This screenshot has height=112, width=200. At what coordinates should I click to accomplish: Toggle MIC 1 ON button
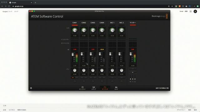tap(112, 77)
